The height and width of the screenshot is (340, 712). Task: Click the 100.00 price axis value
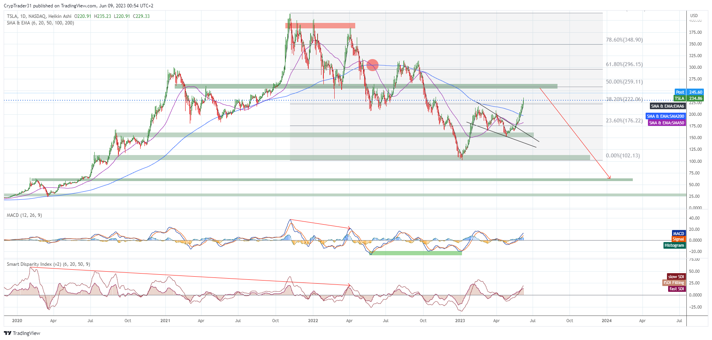point(695,161)
